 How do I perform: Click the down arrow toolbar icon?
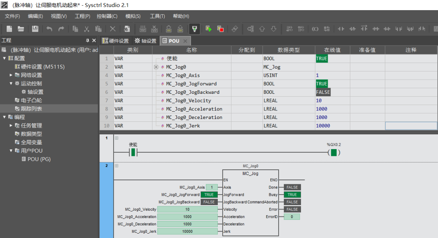coord(273,29)
